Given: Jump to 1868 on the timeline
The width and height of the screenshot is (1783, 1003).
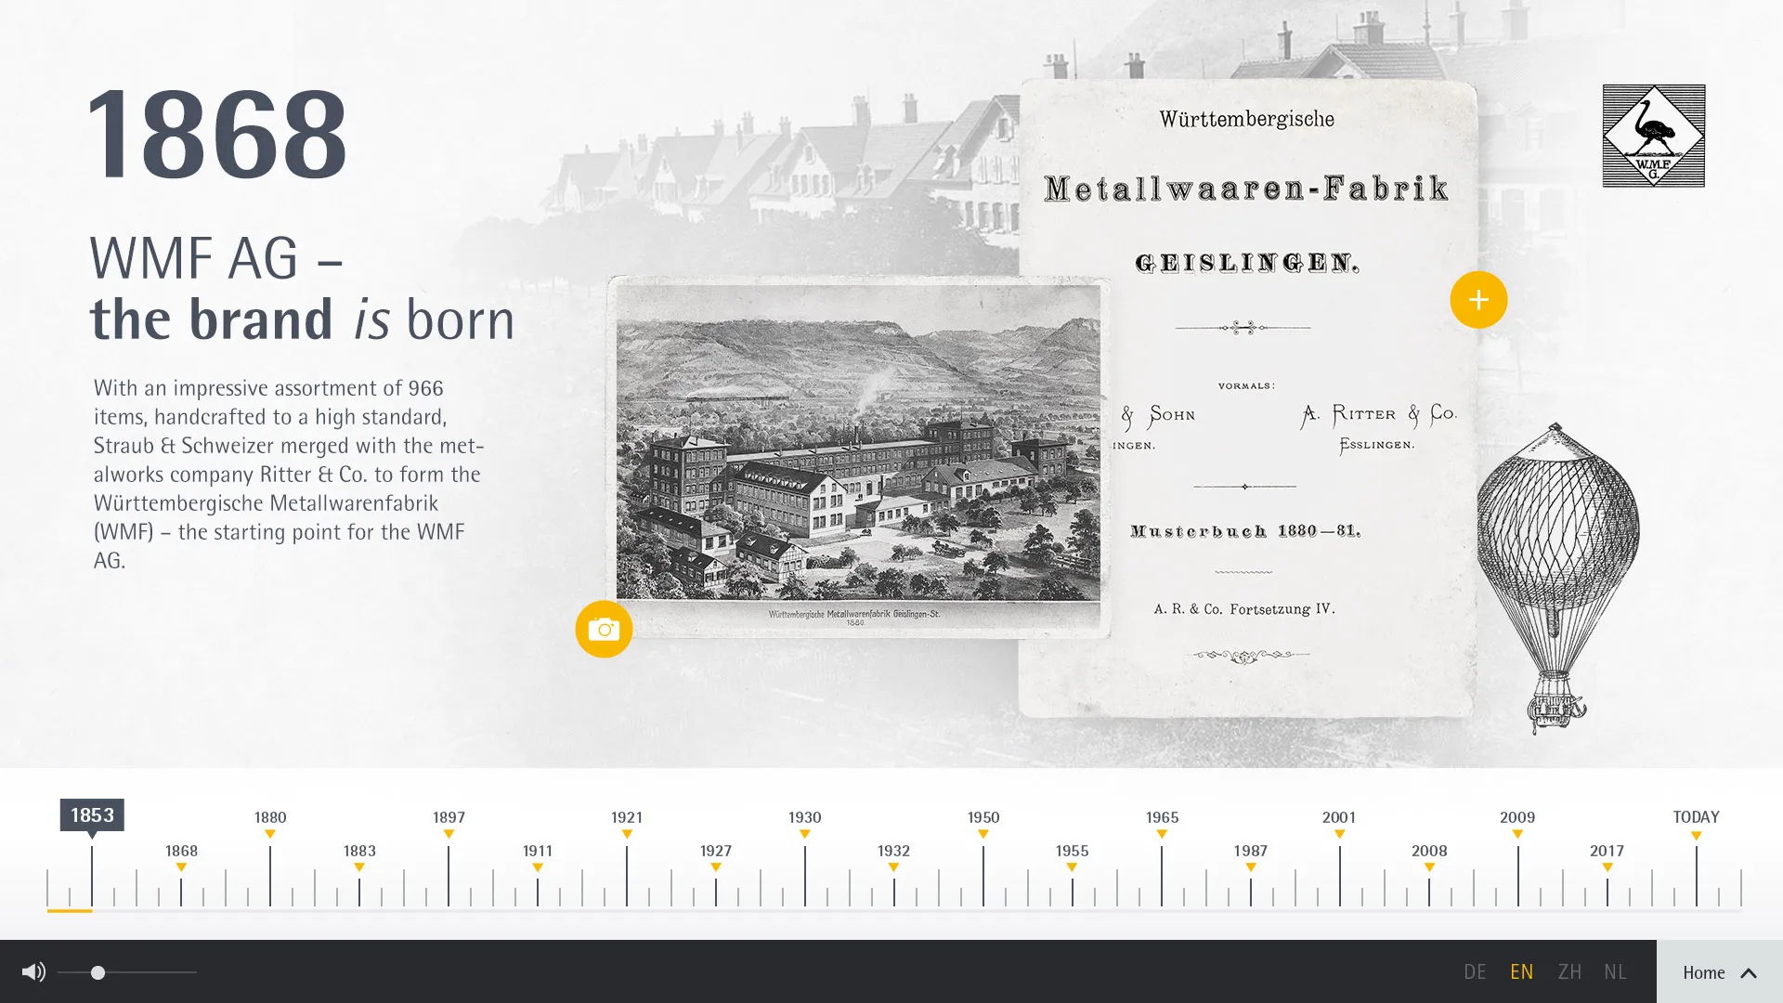Looking at the screenshot, I should pyautogui.click(x=181, y=853).
